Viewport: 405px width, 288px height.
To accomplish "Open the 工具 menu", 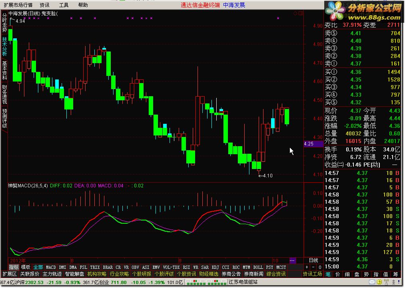I will coord(64,5).
